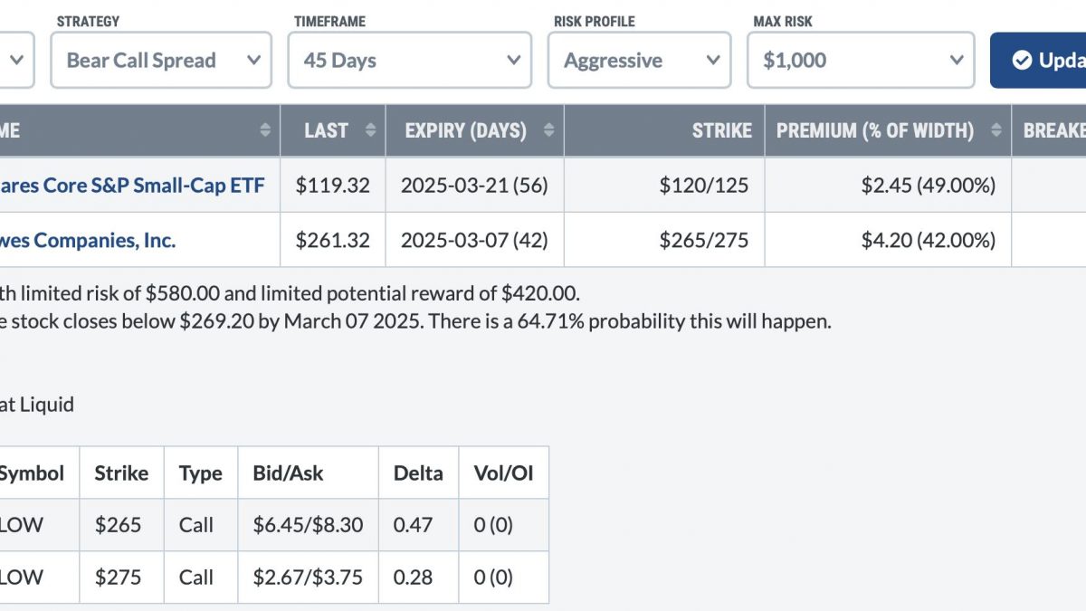Open the Max Risk $1,000 dropdown

point(861,61)
